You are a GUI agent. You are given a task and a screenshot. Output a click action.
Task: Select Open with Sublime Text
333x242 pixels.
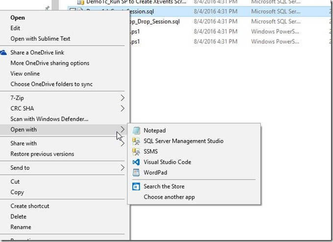(40, 39)
